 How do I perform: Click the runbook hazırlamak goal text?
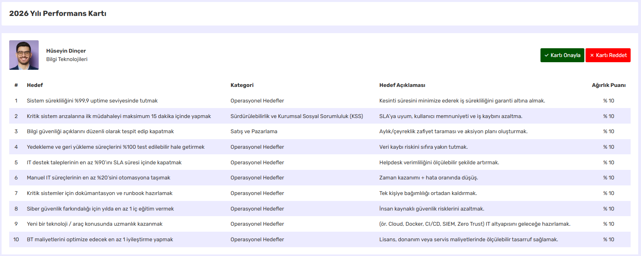(100, 193)
